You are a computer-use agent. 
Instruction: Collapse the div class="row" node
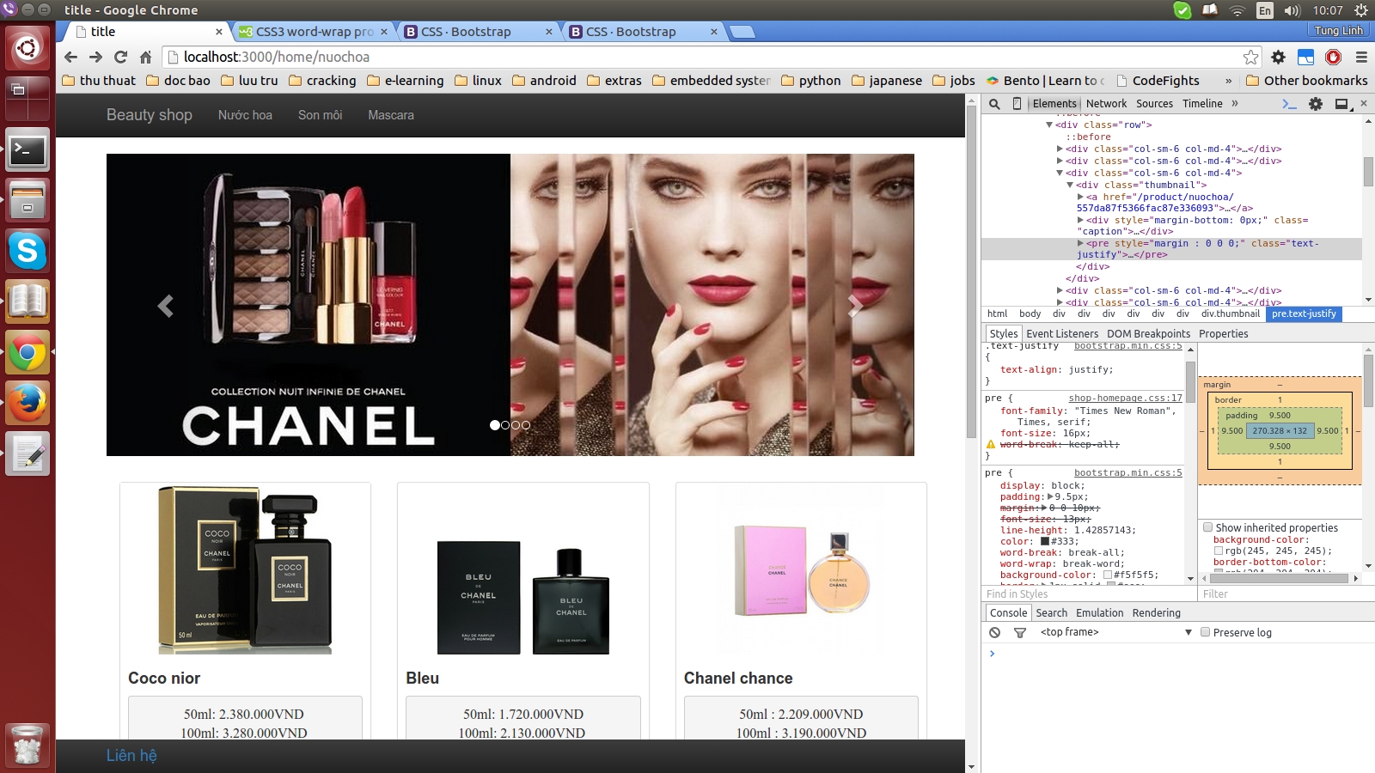coord(1049,125)
